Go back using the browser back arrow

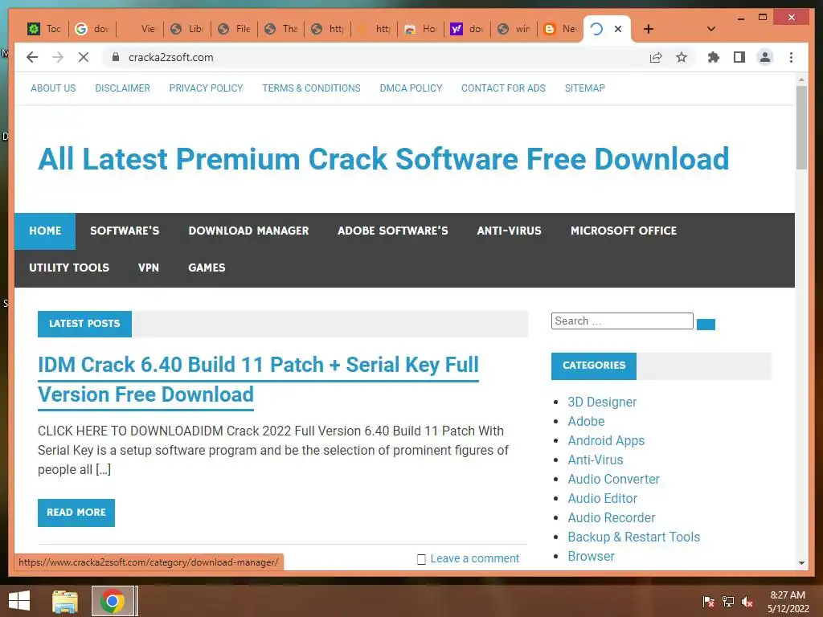[32, 57]
